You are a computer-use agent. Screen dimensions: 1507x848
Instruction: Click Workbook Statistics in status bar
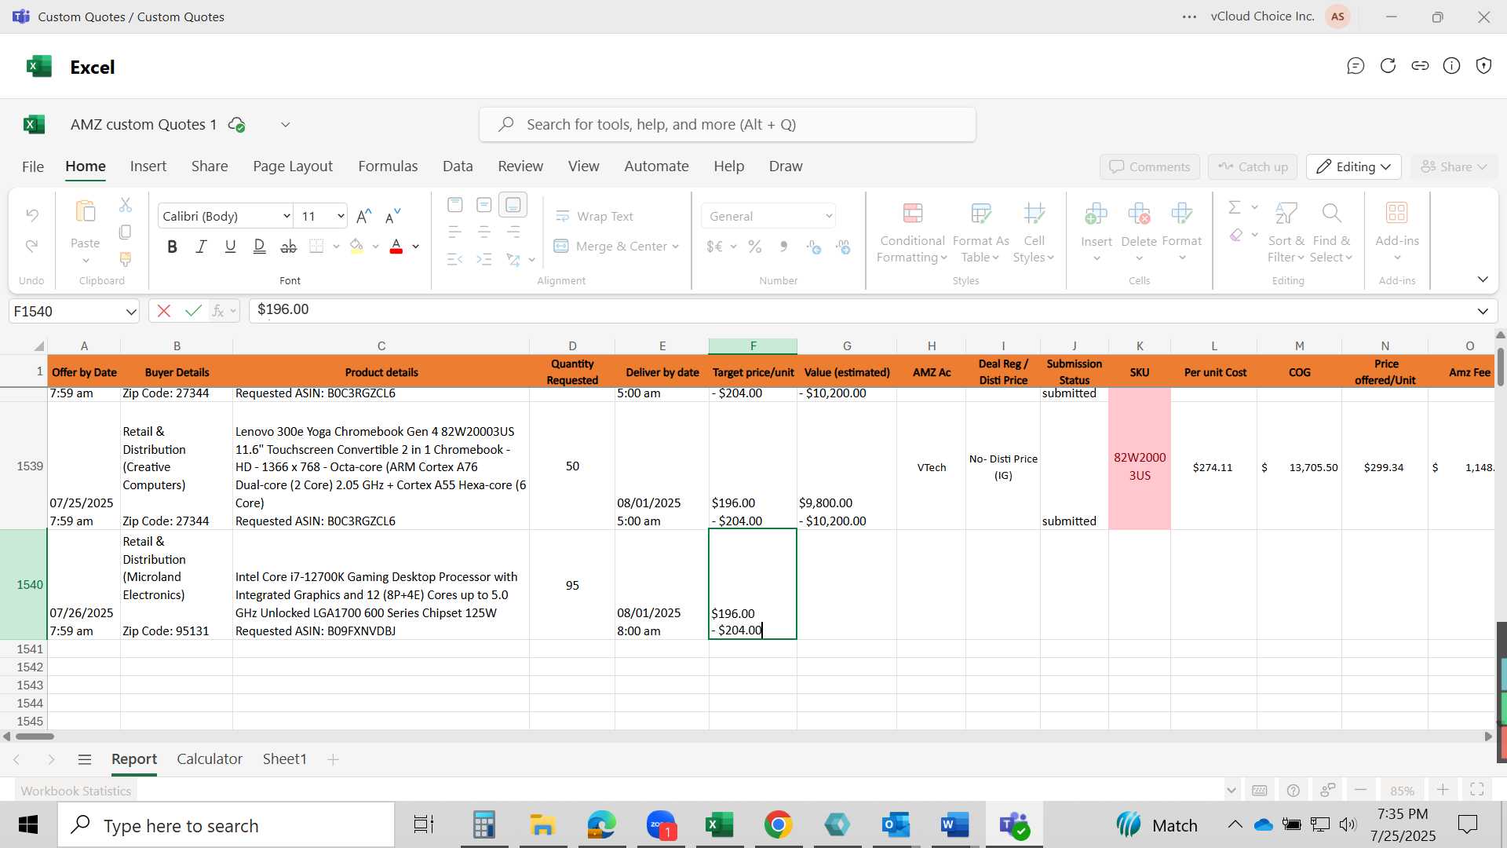click(76, 791)
